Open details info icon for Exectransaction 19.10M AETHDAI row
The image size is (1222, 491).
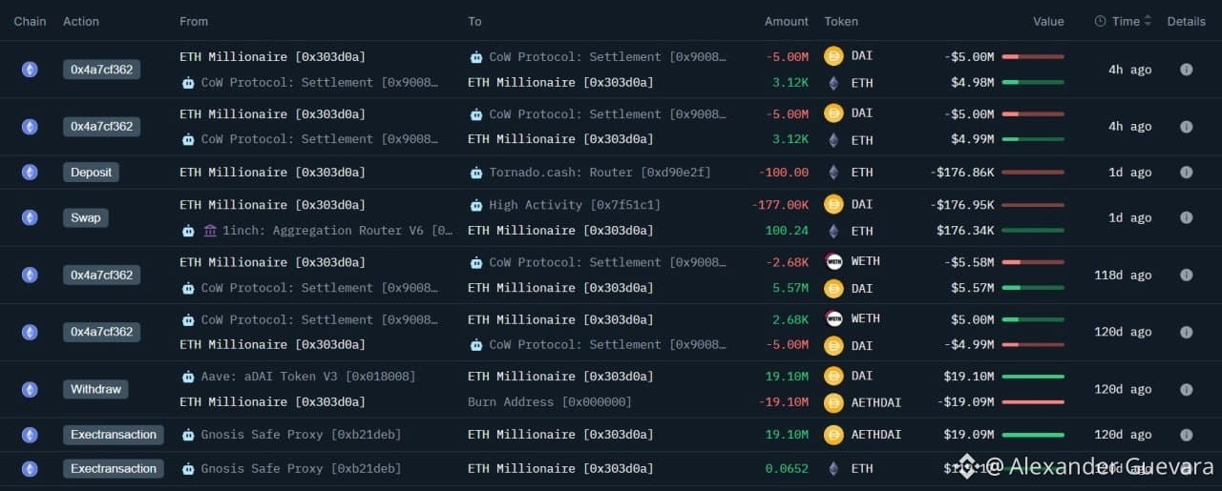pyautogui.click(x=1186, y=435)
